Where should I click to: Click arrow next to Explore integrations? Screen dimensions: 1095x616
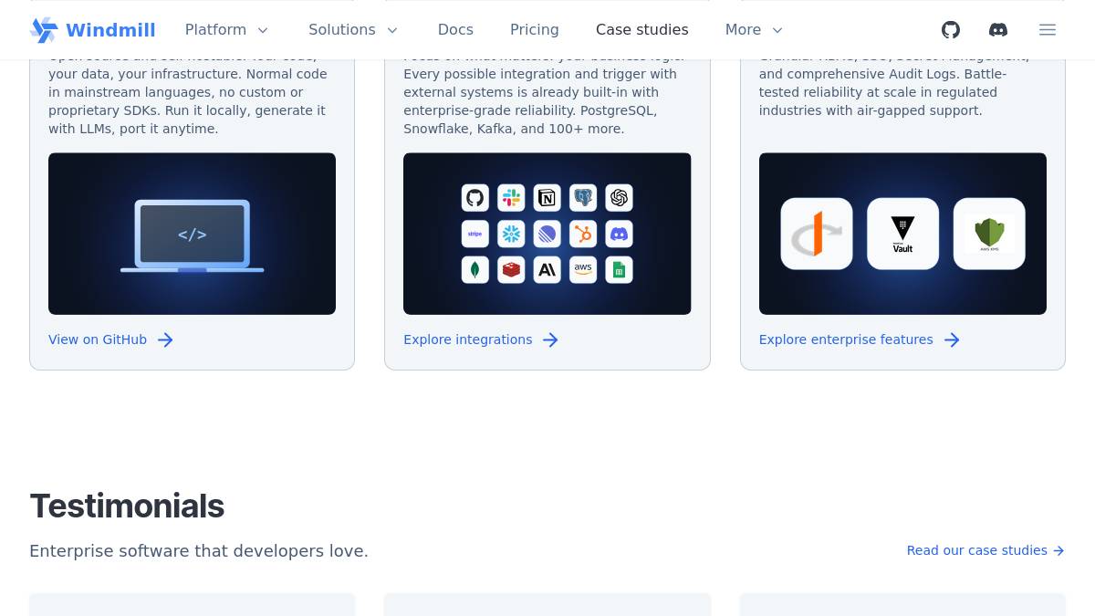(x=550, y=339)
